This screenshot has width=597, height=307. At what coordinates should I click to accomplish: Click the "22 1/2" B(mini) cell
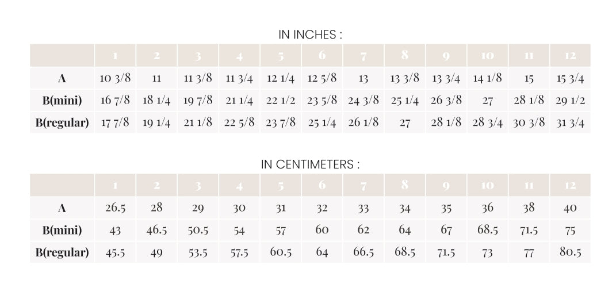pyautogui.click(x=281, y=101)
